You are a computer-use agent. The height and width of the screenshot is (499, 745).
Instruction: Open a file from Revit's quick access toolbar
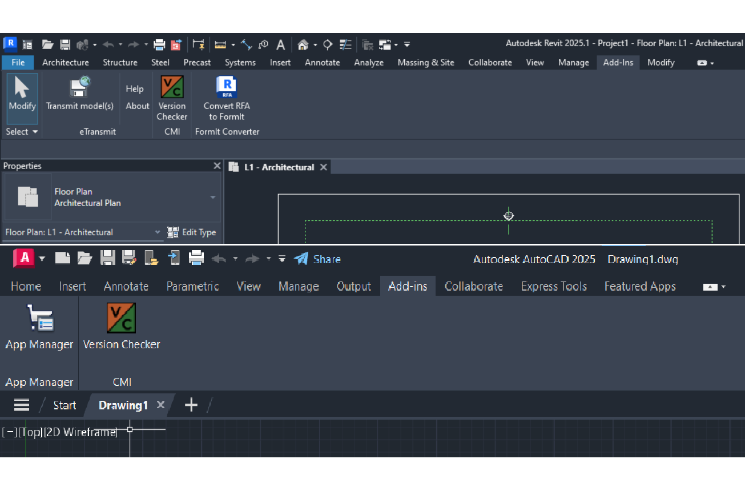[x=48, y=45]
